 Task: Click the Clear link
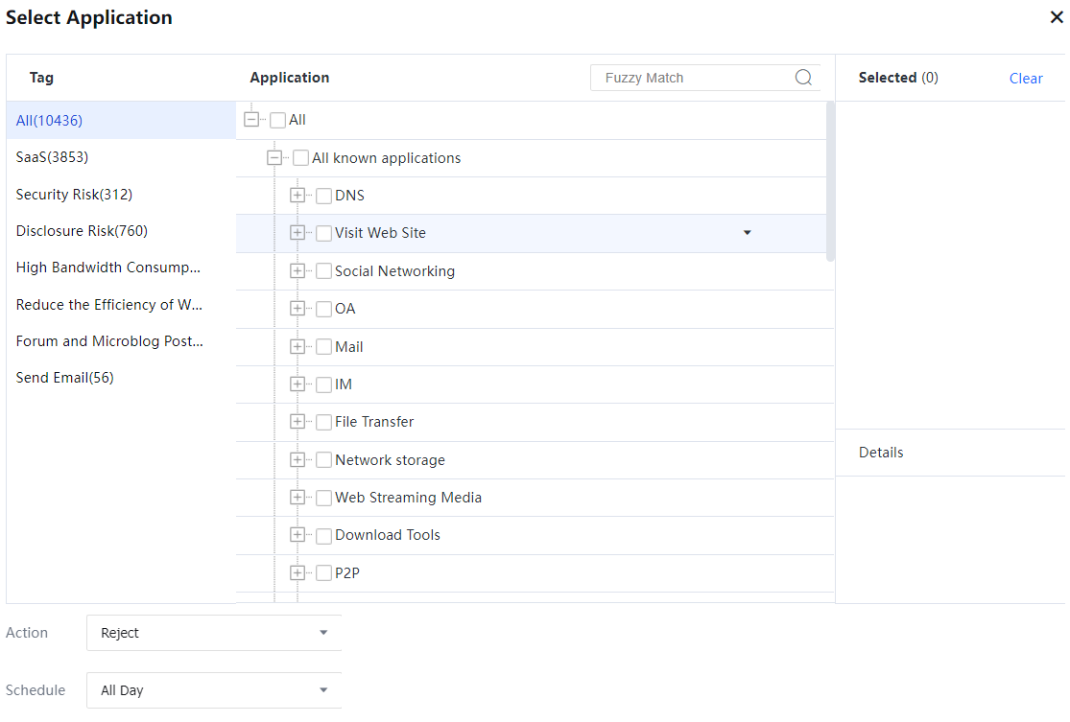pos(1026,79)
